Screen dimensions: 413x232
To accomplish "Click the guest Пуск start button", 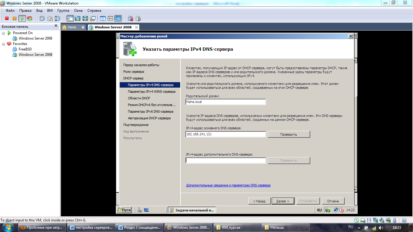I will coord(124,210).
